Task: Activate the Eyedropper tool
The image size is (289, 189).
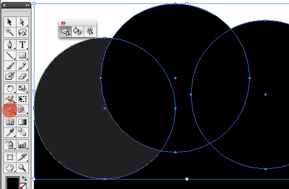Action: click(x=10, y=132)
